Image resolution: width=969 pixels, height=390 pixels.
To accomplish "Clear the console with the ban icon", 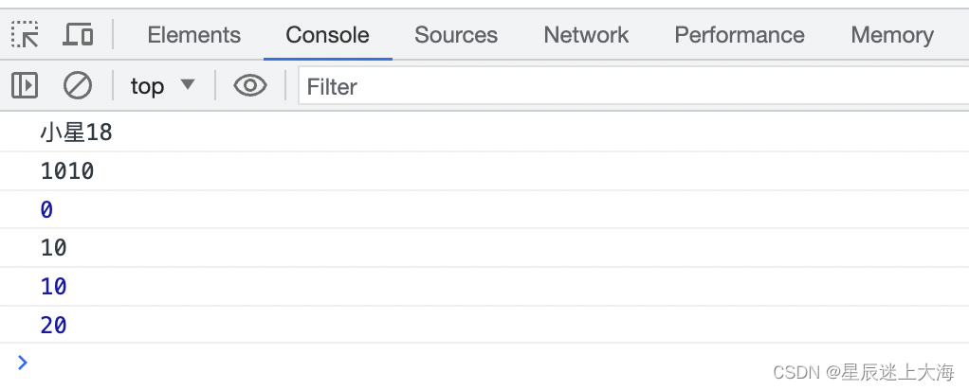I will point(78,86).
